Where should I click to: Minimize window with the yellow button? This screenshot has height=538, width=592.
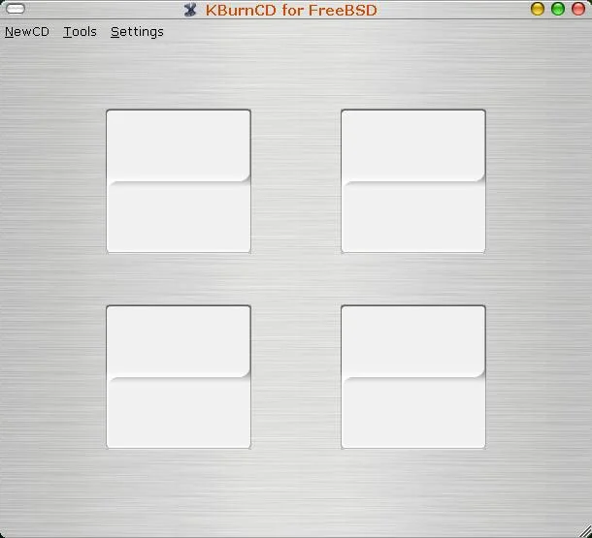(x=538, y=10)
